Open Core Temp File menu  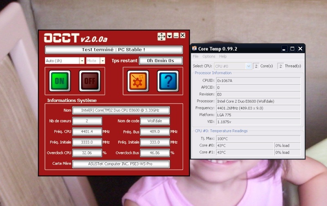pos(195,56)
